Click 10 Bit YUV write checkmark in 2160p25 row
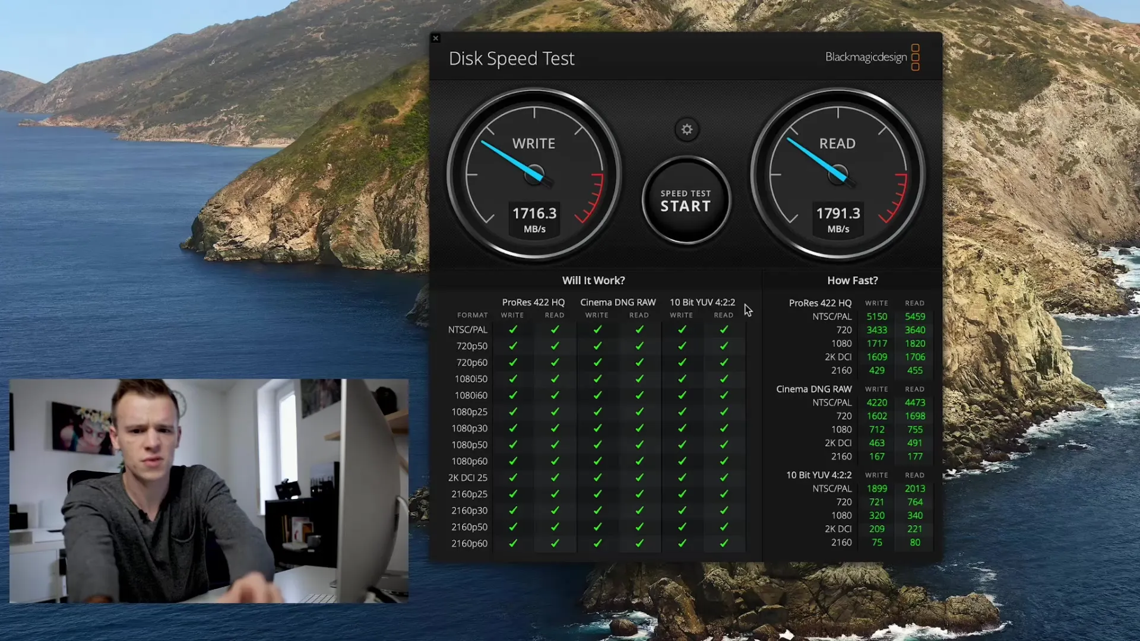The height and width of the screenshot is (641, 1140). (682, 494)
